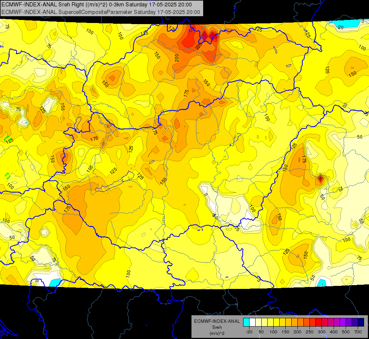Click the legend label 500
The height and width of the screenshot is (339, 369).
tap(346, 332)
